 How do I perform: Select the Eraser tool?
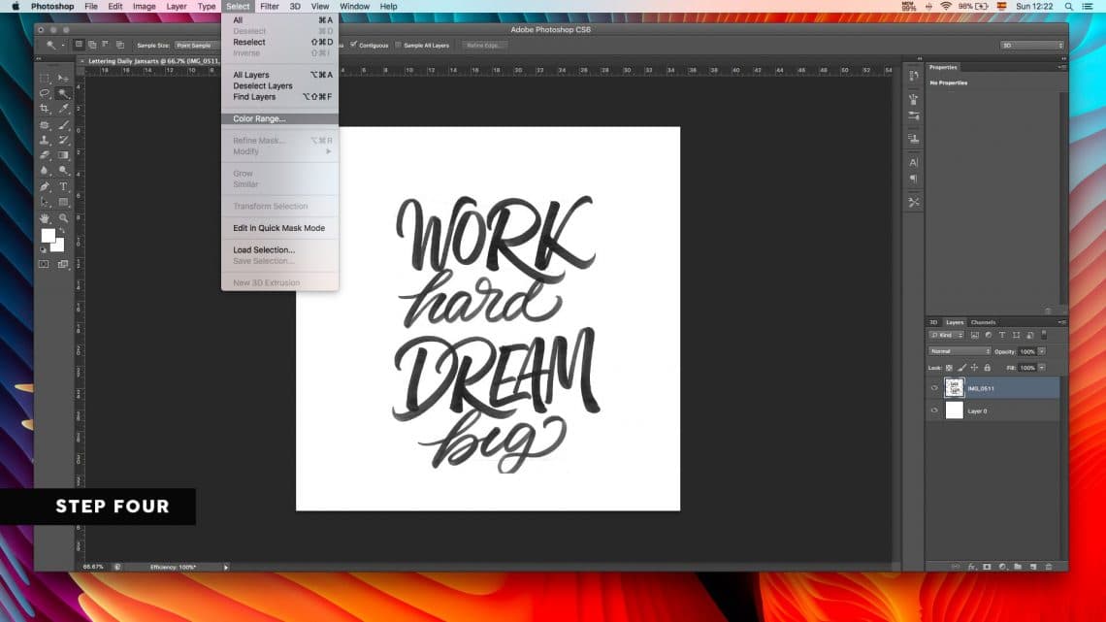coord(45,155)
